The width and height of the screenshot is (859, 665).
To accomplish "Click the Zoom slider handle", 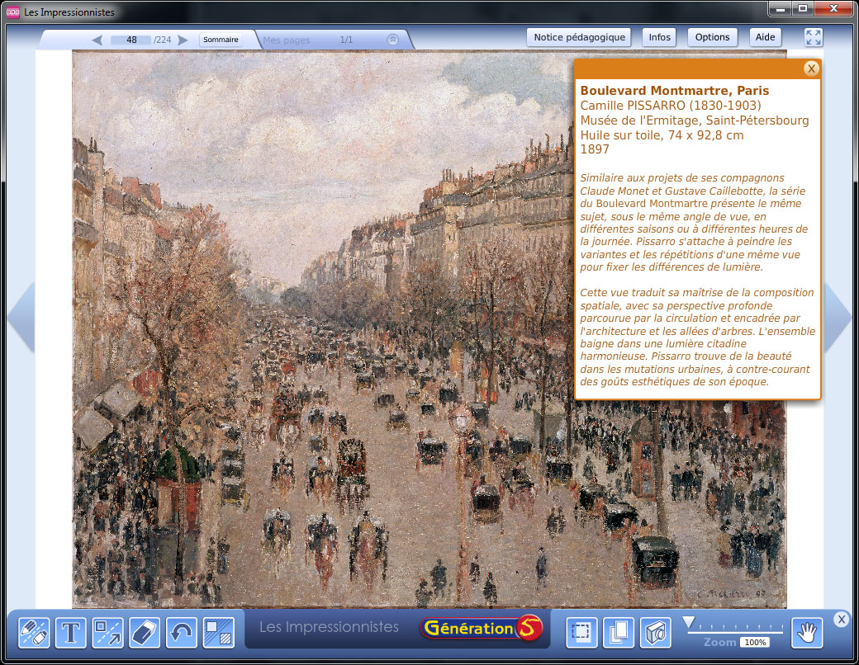I will (688, 622).
